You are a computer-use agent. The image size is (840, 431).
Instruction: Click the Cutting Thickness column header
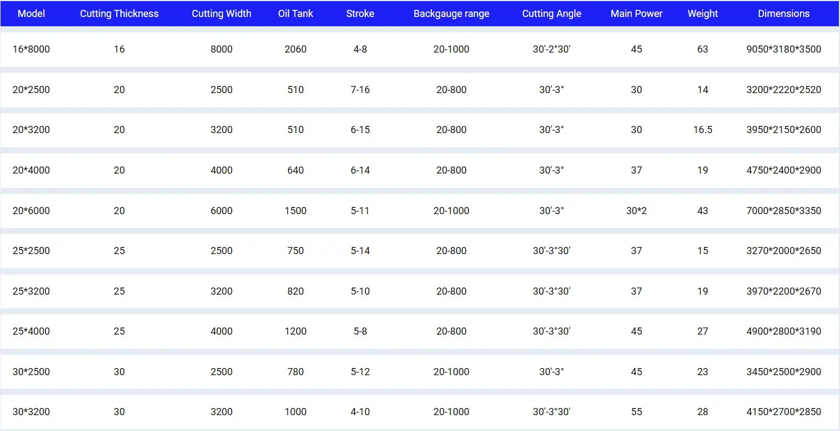click(x=119, y=14)
